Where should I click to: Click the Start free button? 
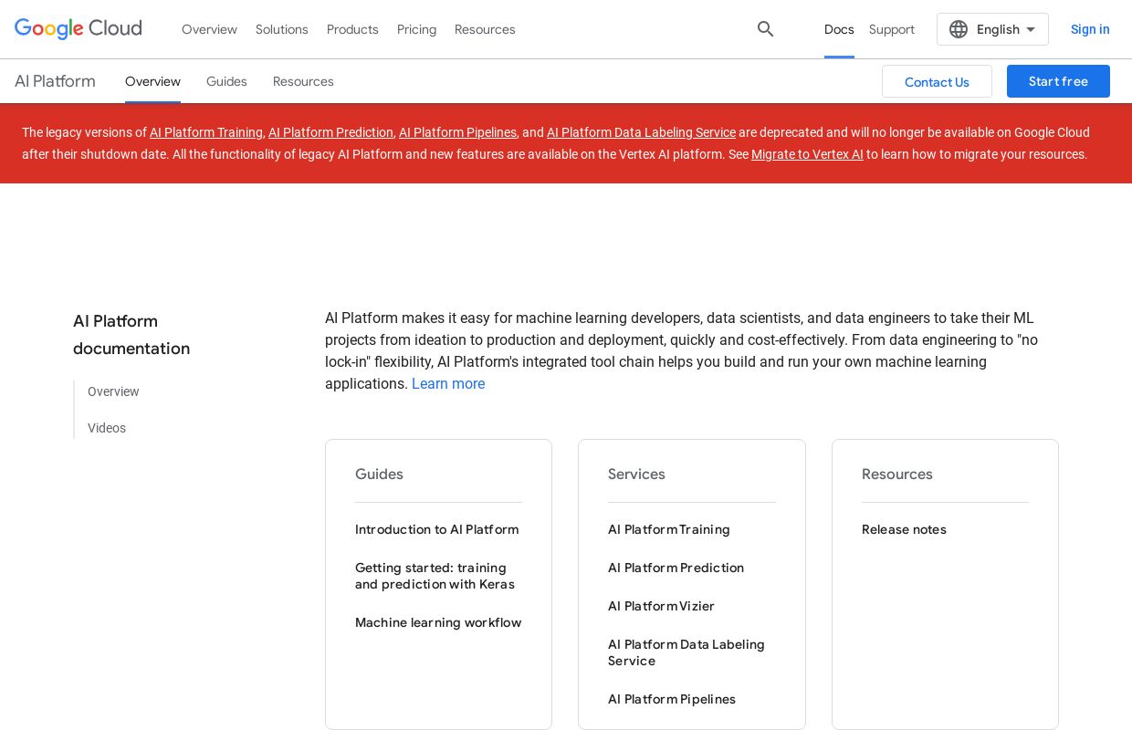coord(1058,81)
